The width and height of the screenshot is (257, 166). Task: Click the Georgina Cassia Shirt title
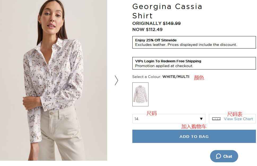pos(167,11)
